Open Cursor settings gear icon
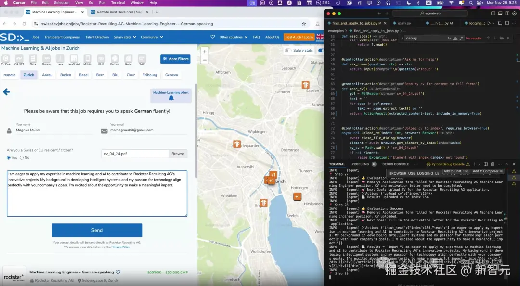Viewport: 520px width, 286px height. [x=515, y=13]
